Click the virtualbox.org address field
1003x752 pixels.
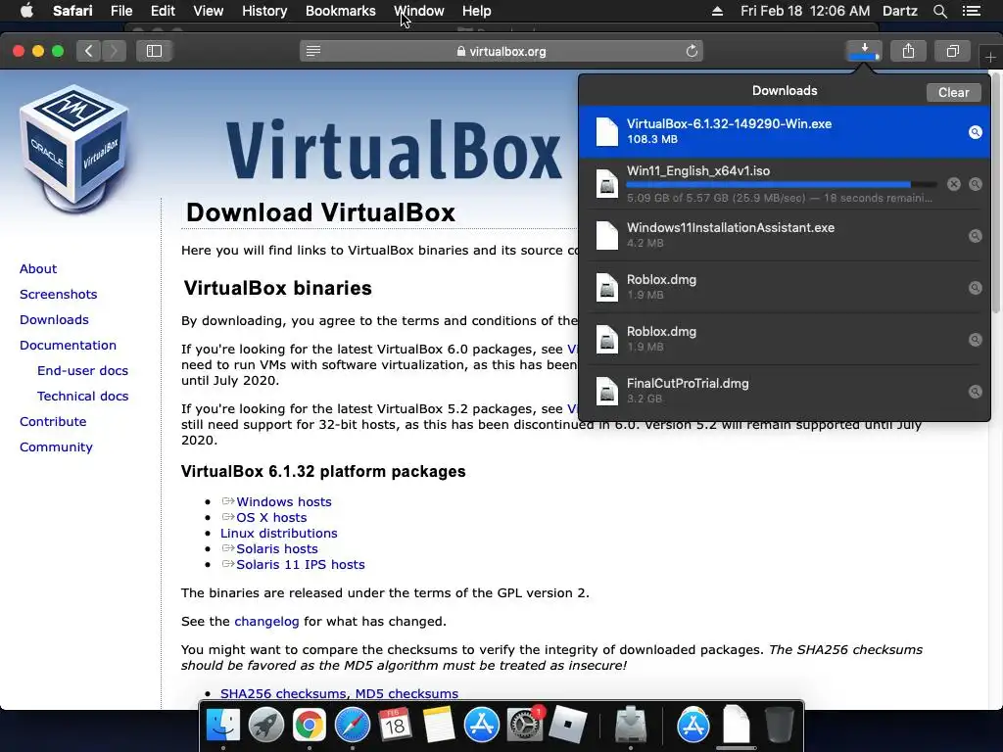coord(501,51)
